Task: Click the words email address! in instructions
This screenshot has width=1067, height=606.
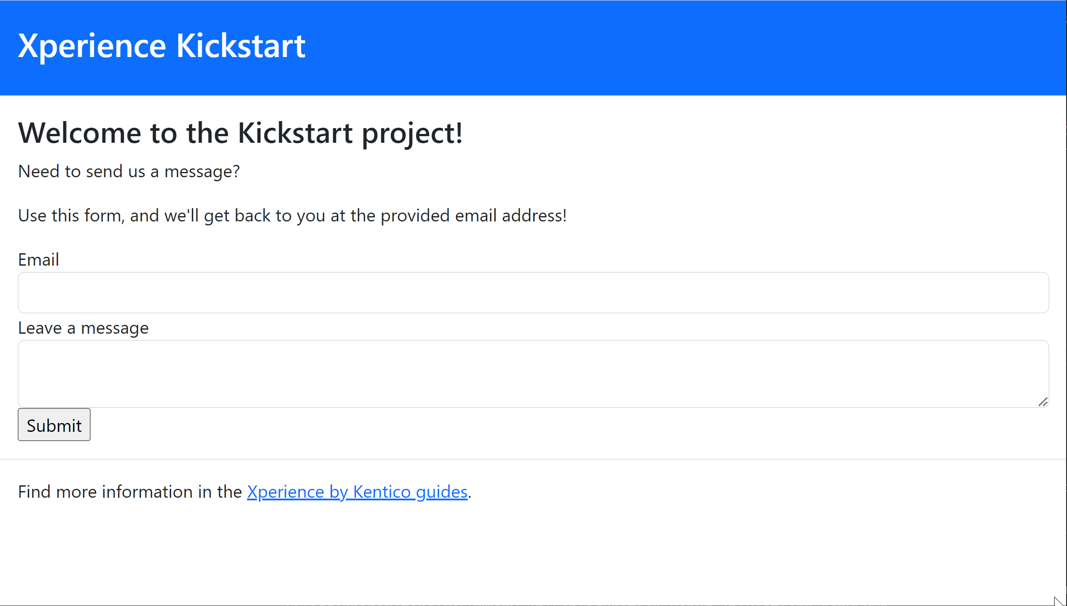Action: [511, 216]
